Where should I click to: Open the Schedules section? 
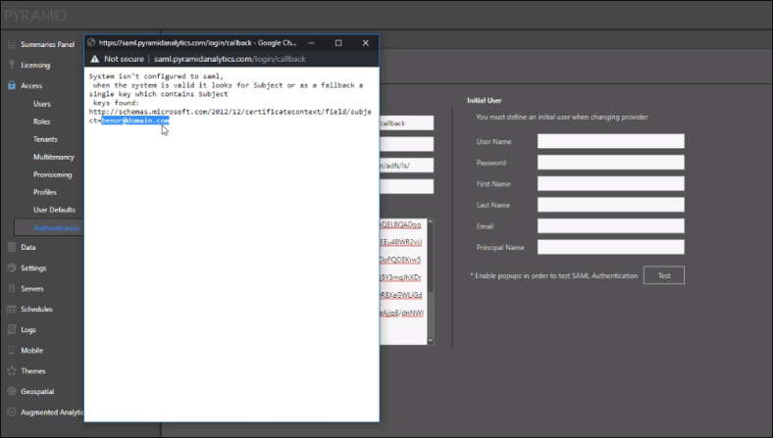point(36,310)
